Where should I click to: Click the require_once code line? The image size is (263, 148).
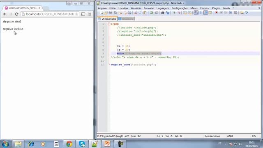coord(134,65)
